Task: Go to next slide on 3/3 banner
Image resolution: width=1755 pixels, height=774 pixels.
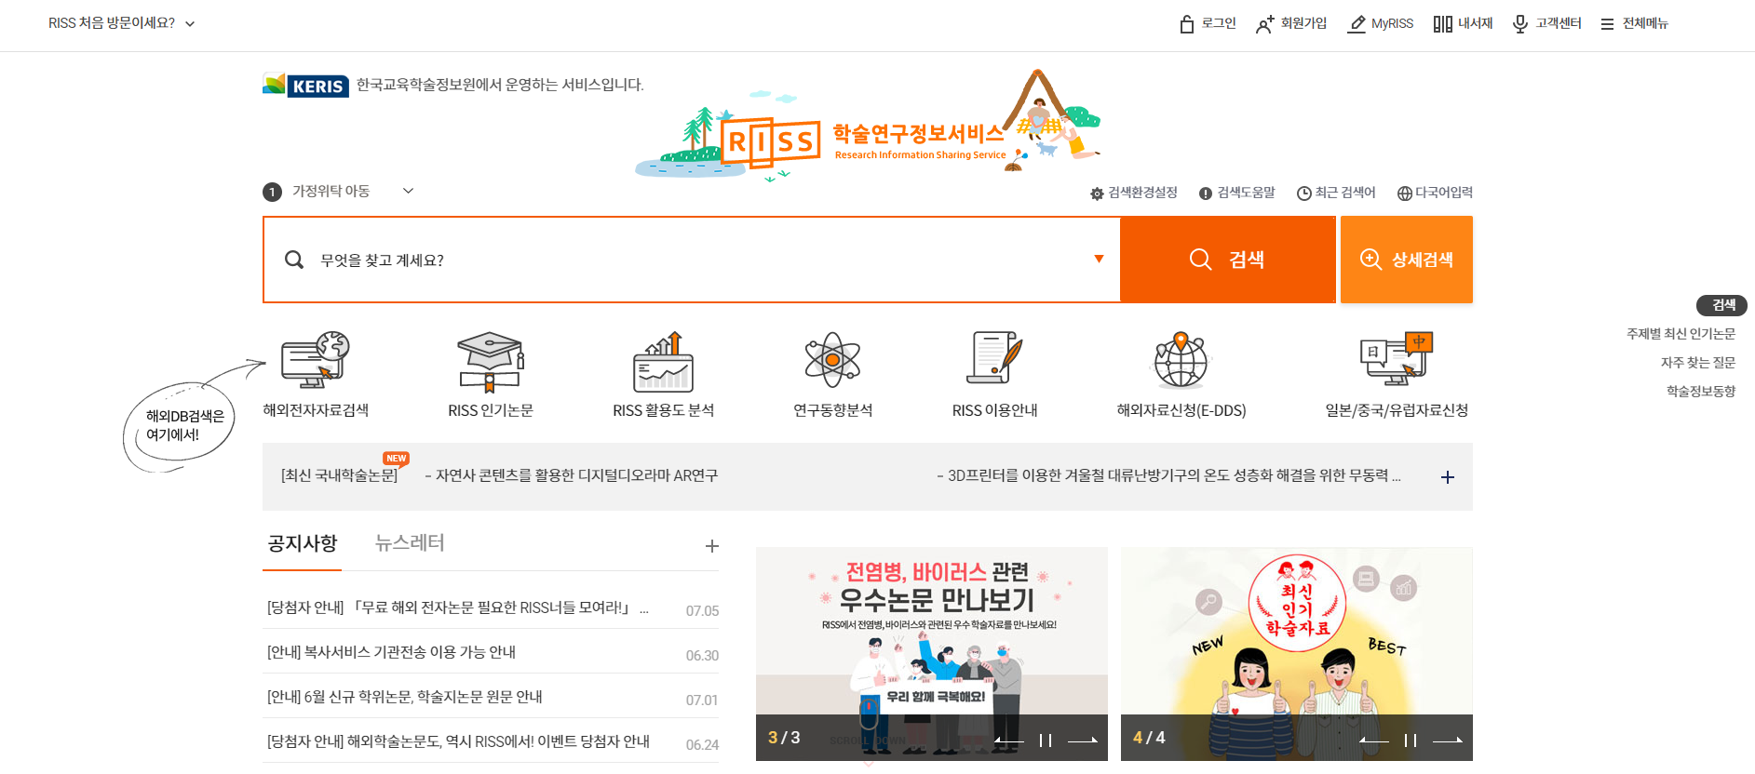Action: click(1082, 741)
